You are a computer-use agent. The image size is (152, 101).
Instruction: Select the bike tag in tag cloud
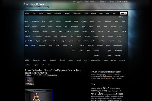[x=106, y=88]
